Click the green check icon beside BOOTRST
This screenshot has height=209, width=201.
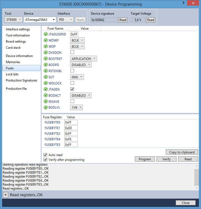pyautogui.click(x=46, y=59)
